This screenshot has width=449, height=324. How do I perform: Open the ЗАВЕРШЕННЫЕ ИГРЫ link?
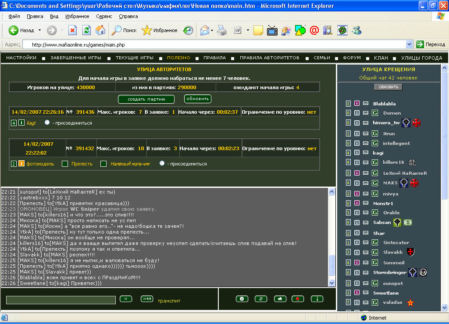(x=76, y=58)
